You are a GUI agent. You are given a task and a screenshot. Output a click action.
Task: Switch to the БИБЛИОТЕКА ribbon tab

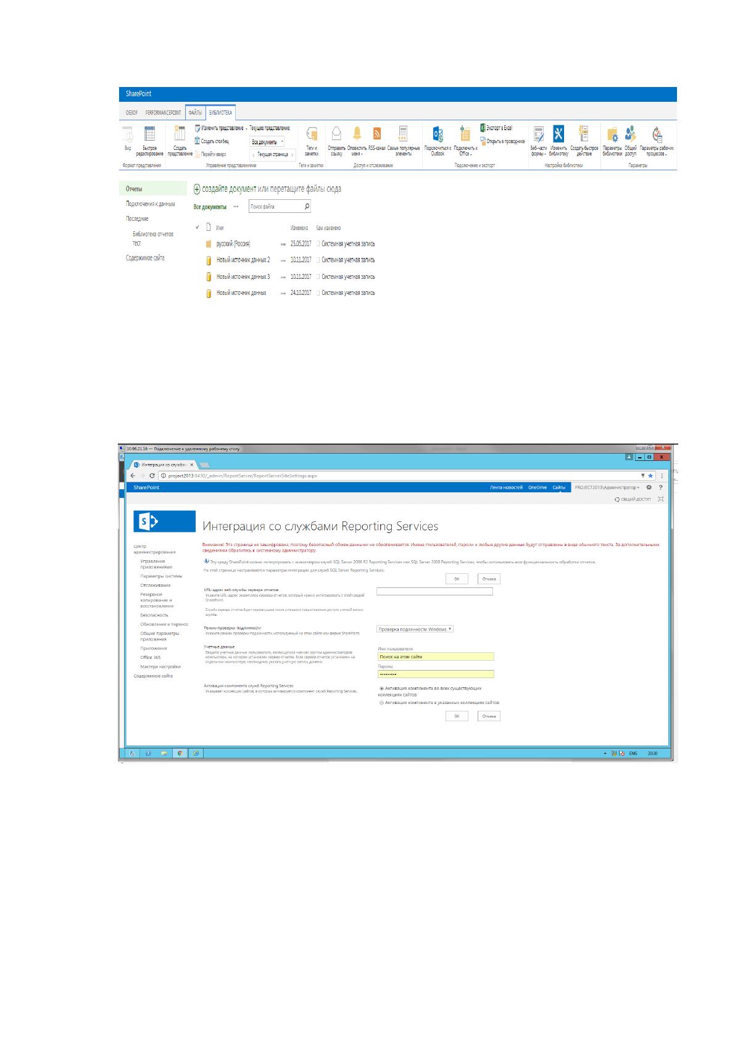(x=220, y=113)
